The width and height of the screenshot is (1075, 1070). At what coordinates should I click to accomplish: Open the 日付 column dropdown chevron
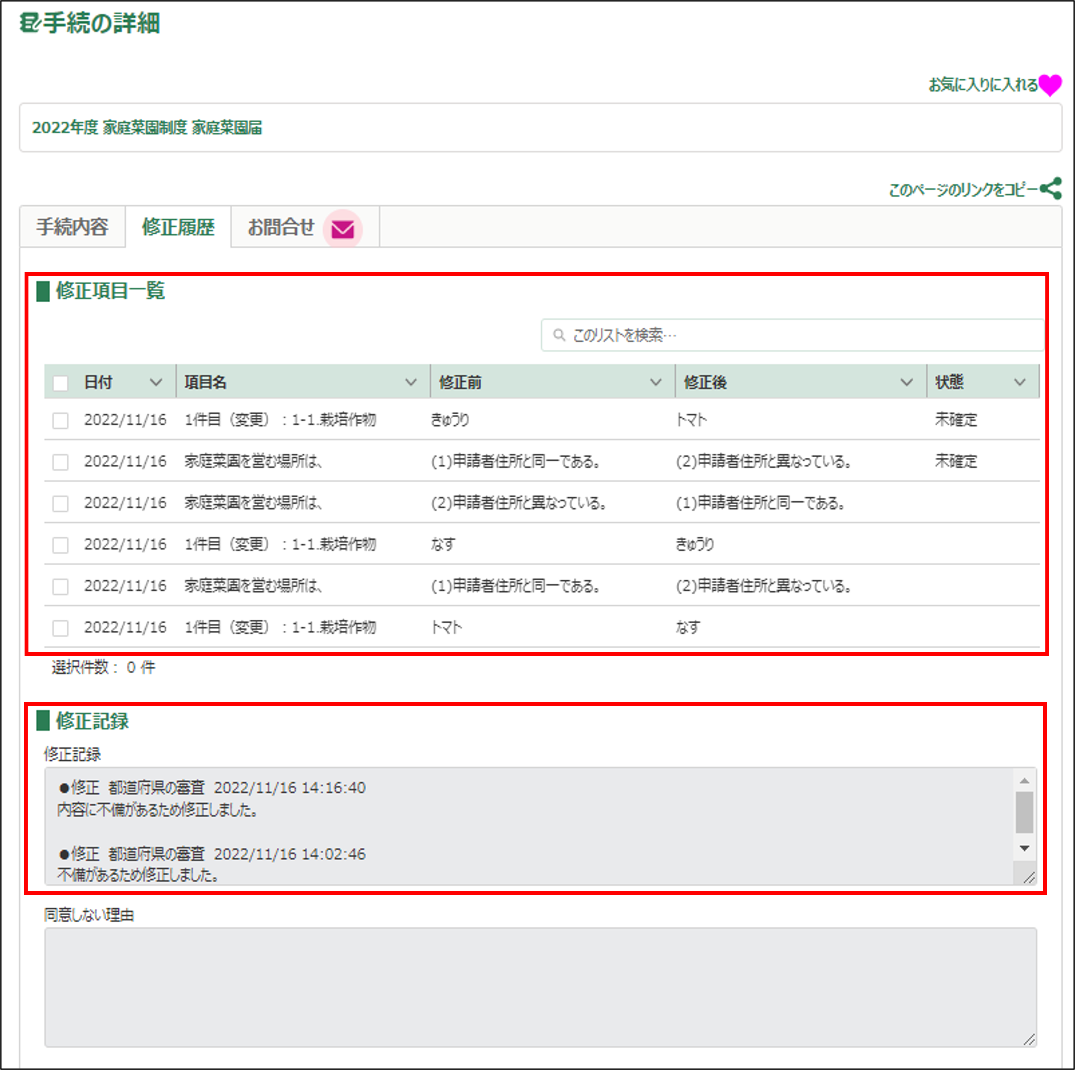[156, 382]
